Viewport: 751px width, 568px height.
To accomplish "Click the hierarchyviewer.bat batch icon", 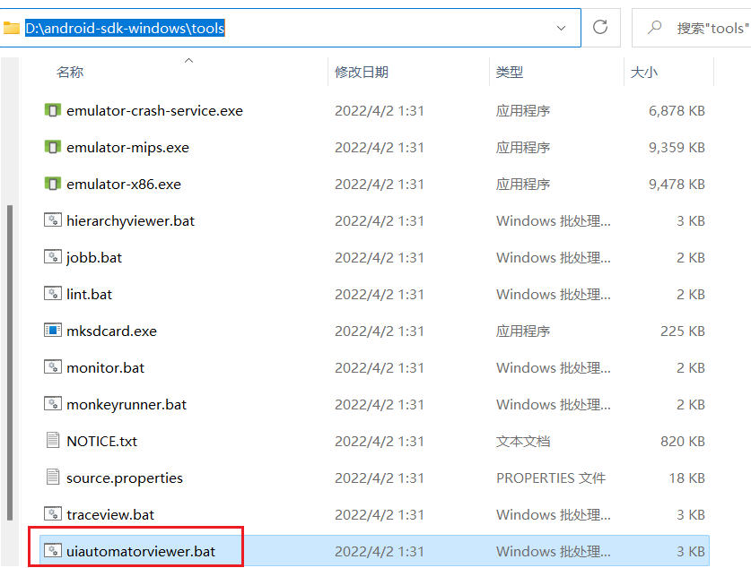I will [53, 220].
